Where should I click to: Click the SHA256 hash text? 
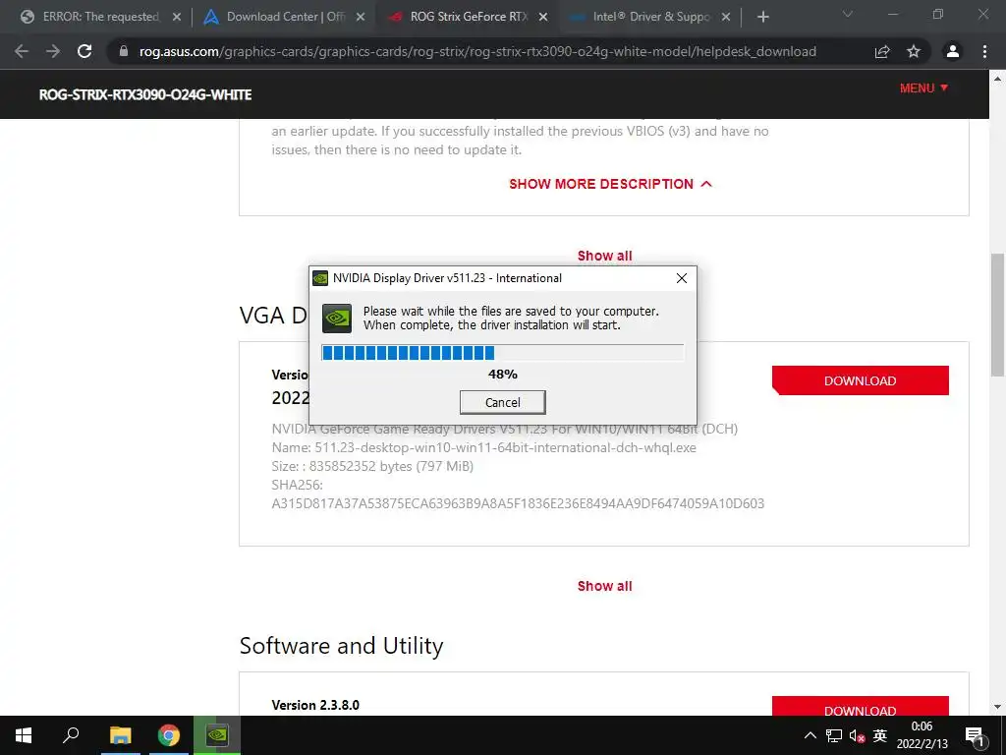pyautogui.click(x=518, y=503)
